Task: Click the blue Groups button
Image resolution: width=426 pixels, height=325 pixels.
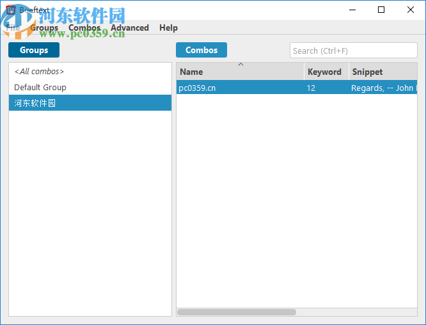Action: tap(34, 50)
